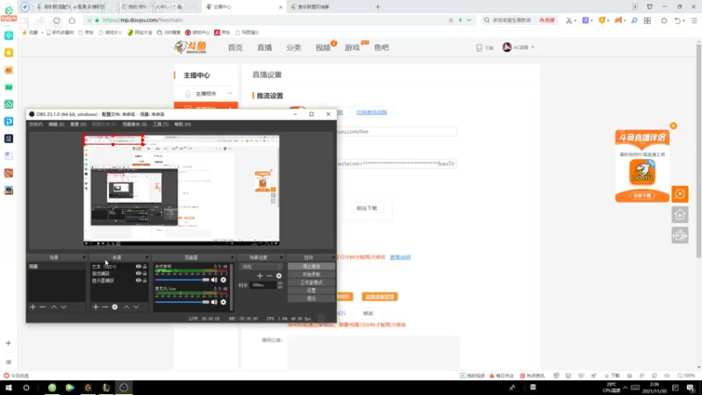Image resolution: width=702 pixels, height=395 pixels.
Task: Open microphone audio settings gear in mixer
Action: click(x=224, y=302)
